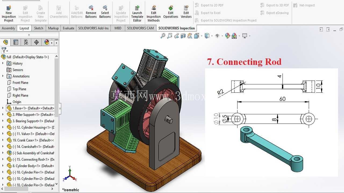Click feature tree horizontal scroll-right arrow
This screenshot has height=193, width=344.
coord(52,189)
